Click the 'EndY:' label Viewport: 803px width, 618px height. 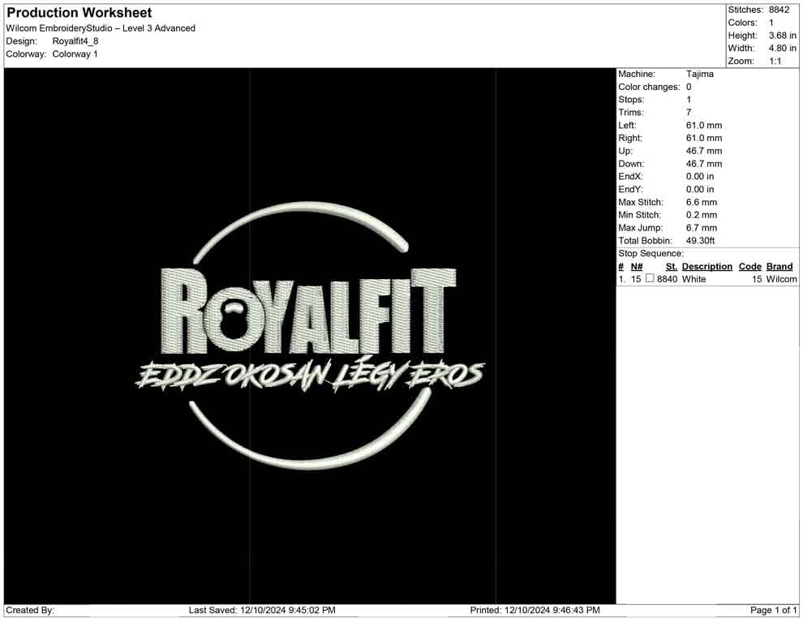(630, 189)
